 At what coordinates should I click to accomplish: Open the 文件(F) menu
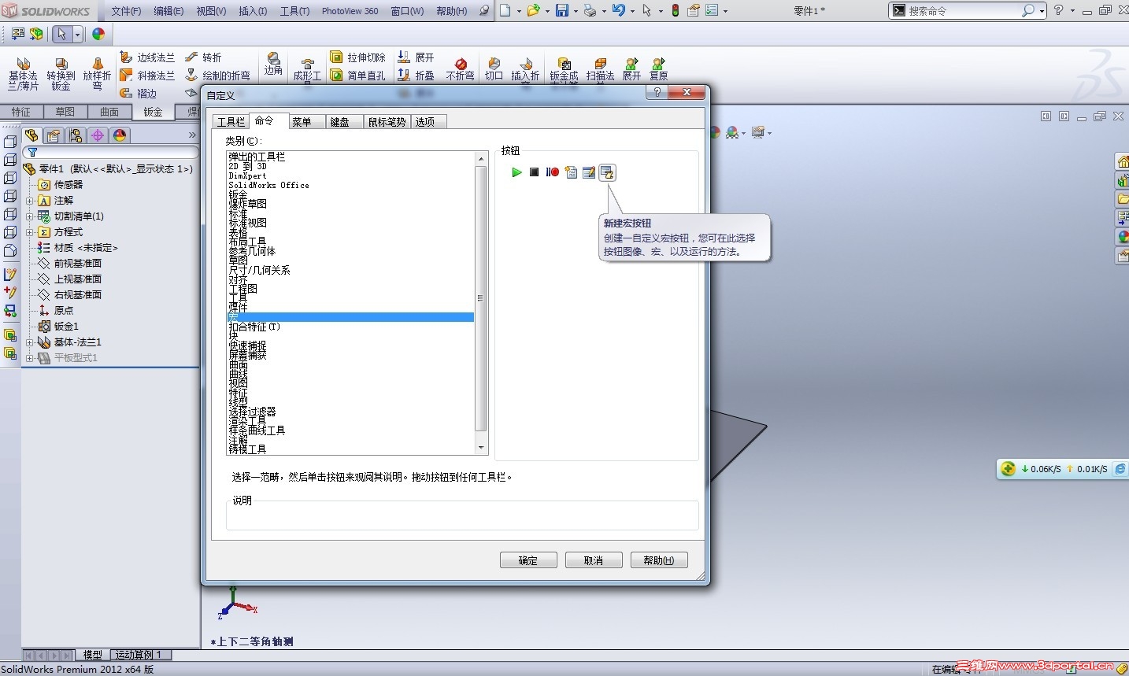[x=126, y=11]
